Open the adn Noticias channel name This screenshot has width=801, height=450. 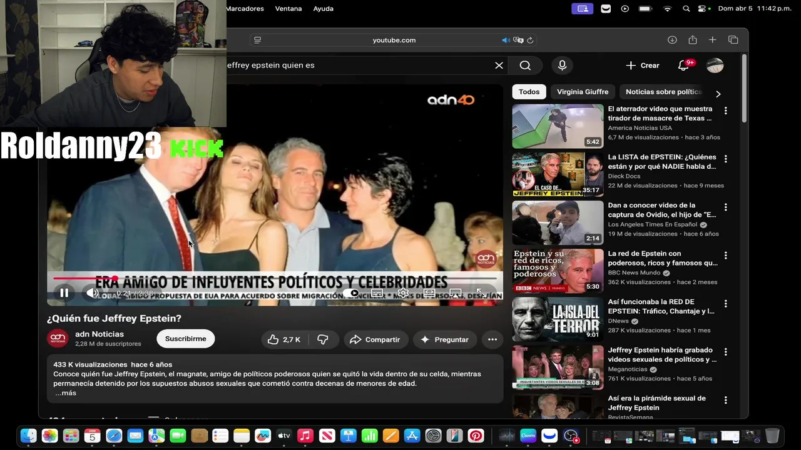point(99,334)
